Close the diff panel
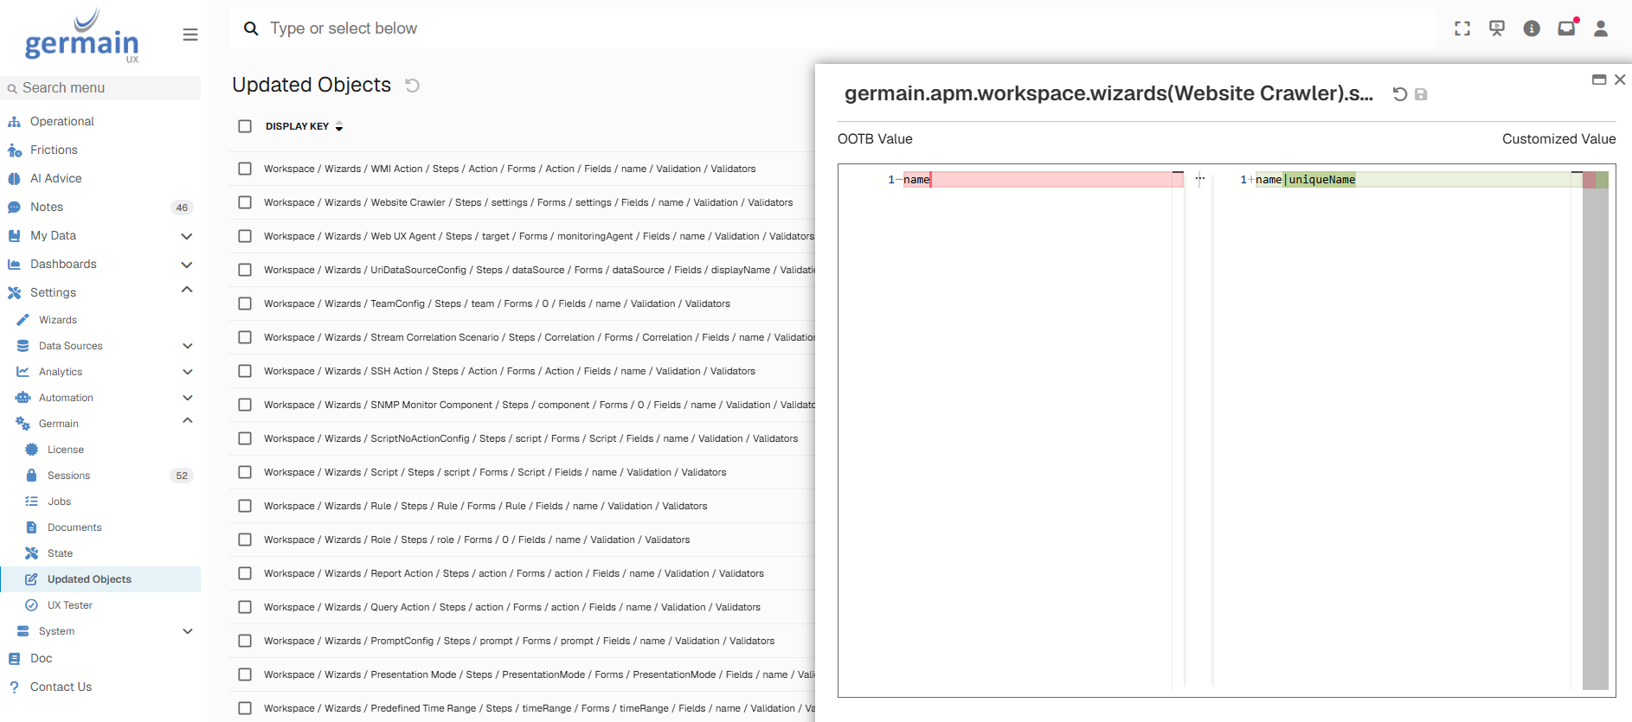 click(1620, 80)
